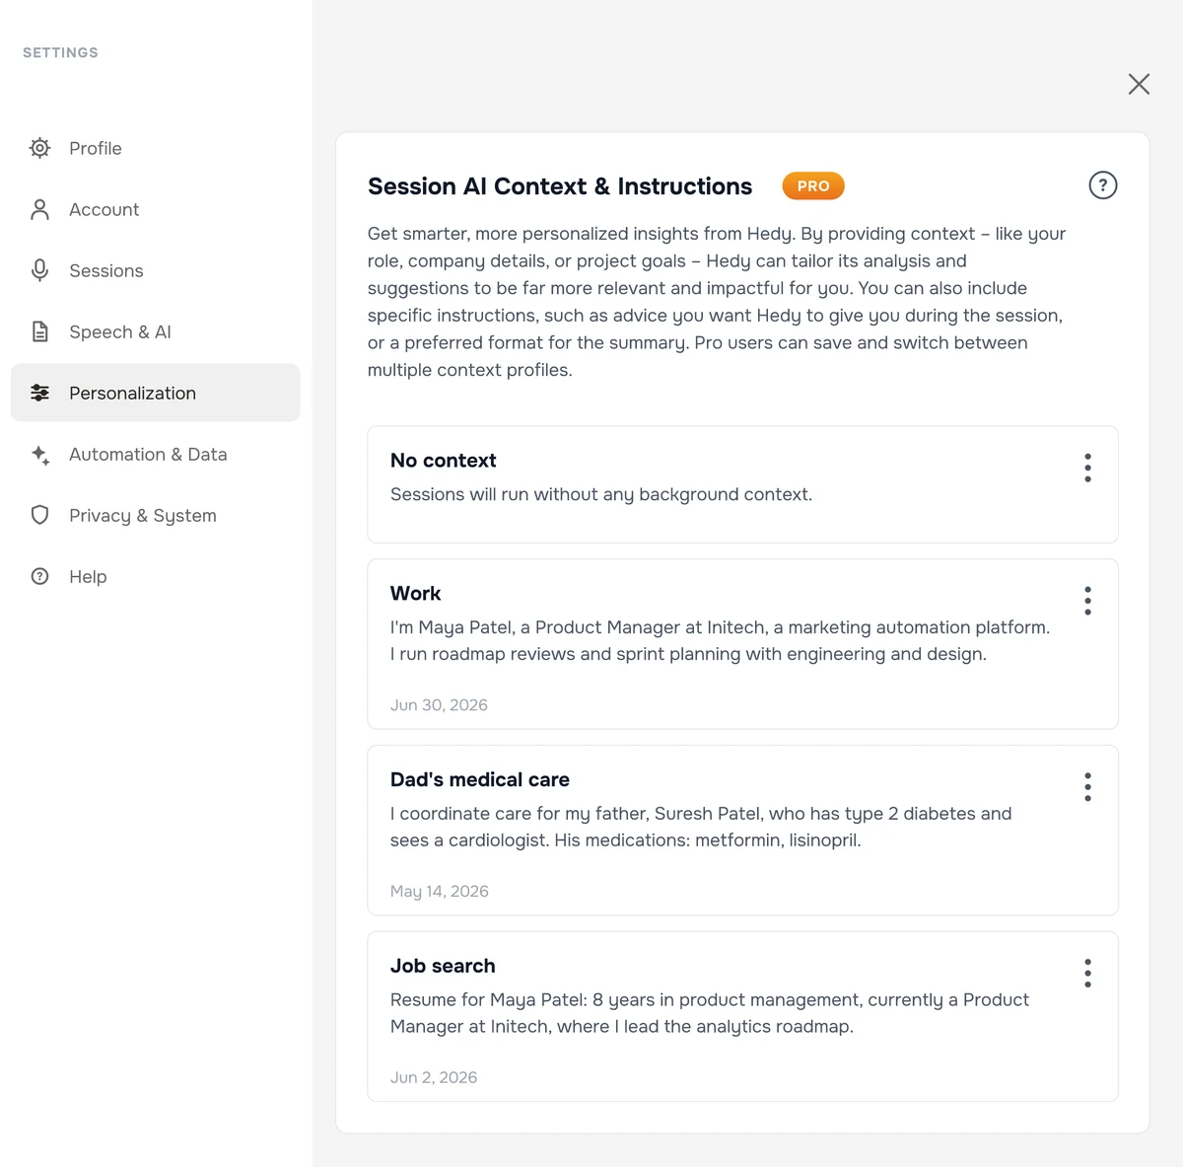Click the PRO badge next to the heading
This screenshot has height=1167, width=1183.
813,185
